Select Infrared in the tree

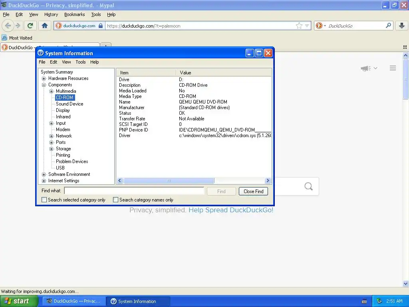[63, 117]
